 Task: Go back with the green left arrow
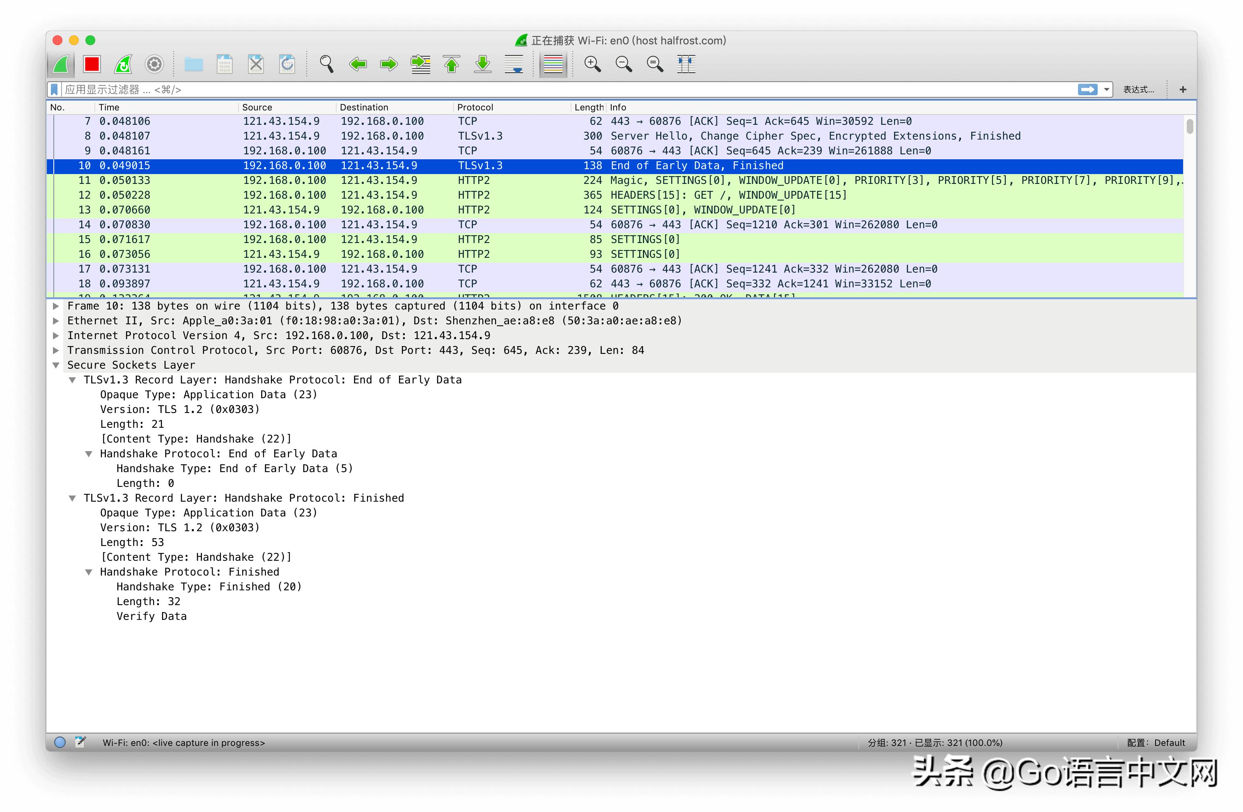[x=358, y=64]
